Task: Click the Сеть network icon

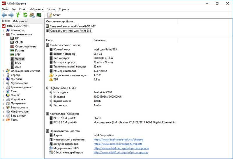Action: pos(8,91)
